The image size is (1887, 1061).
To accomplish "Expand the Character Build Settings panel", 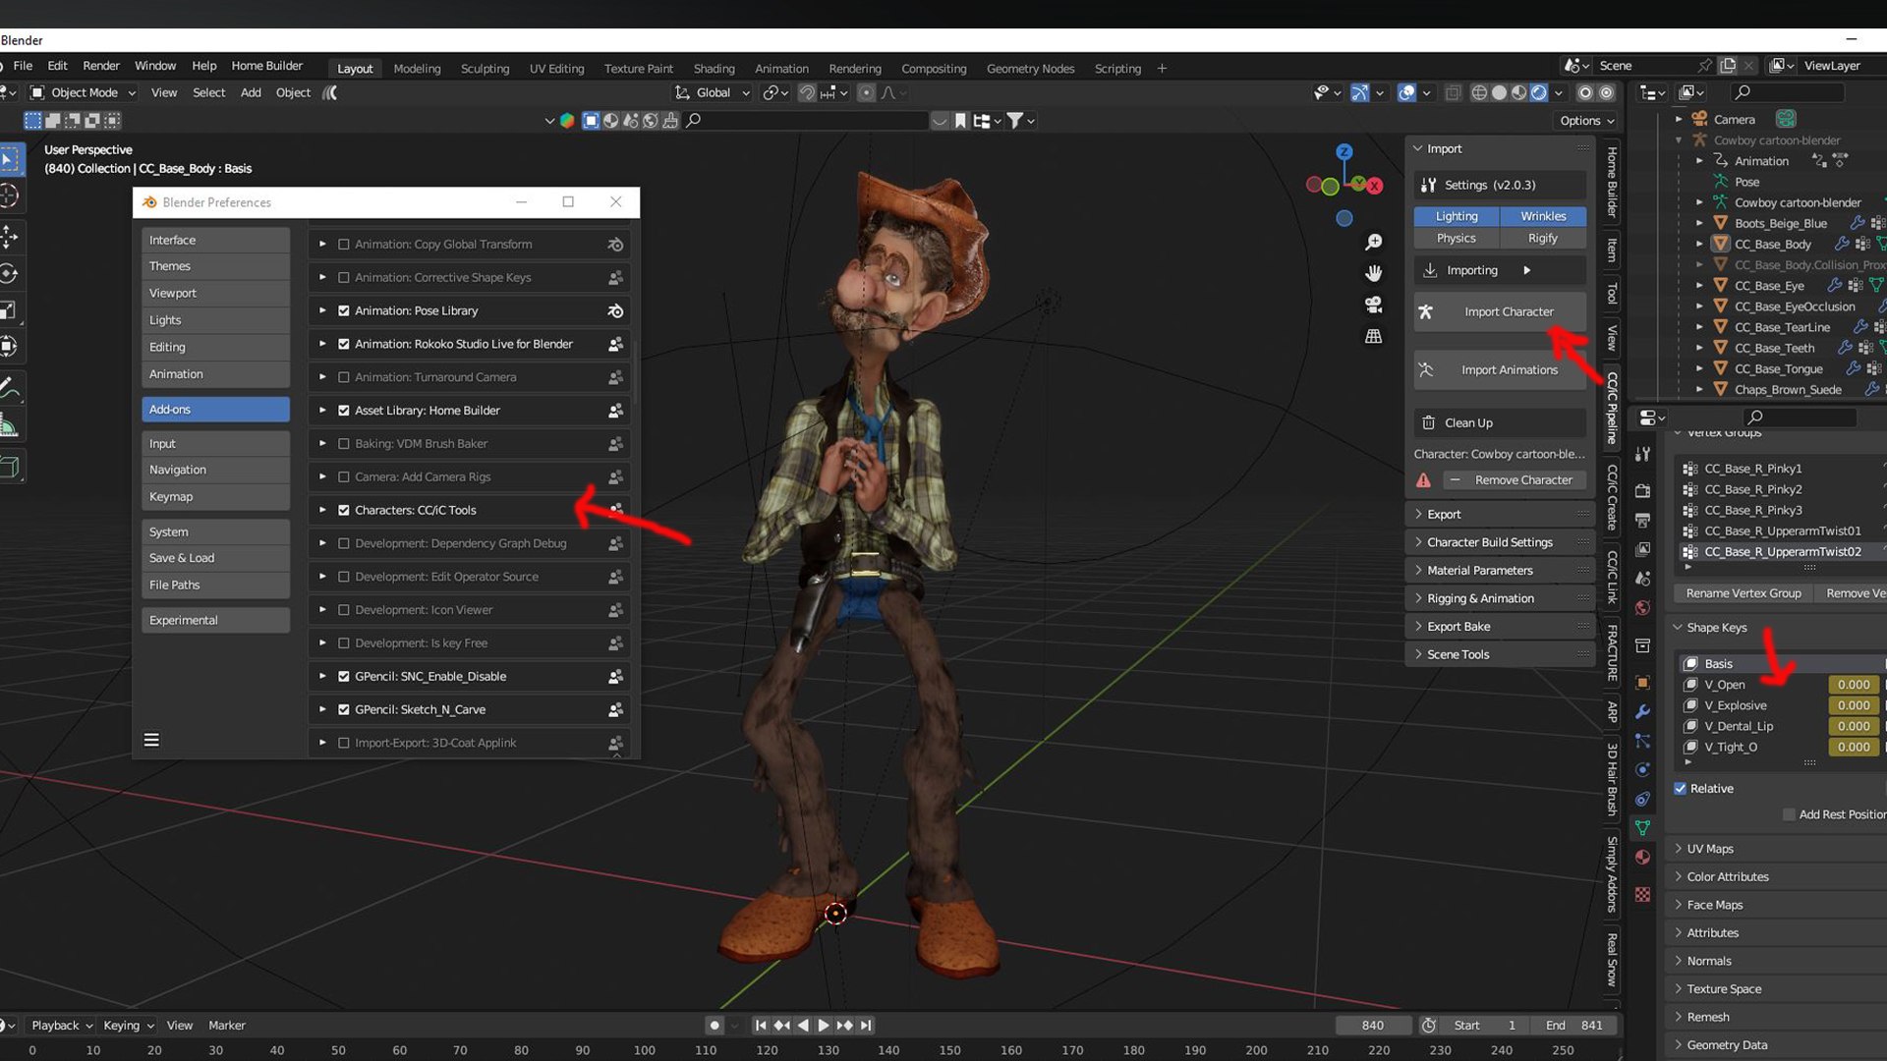I will tap(1500, 542).
